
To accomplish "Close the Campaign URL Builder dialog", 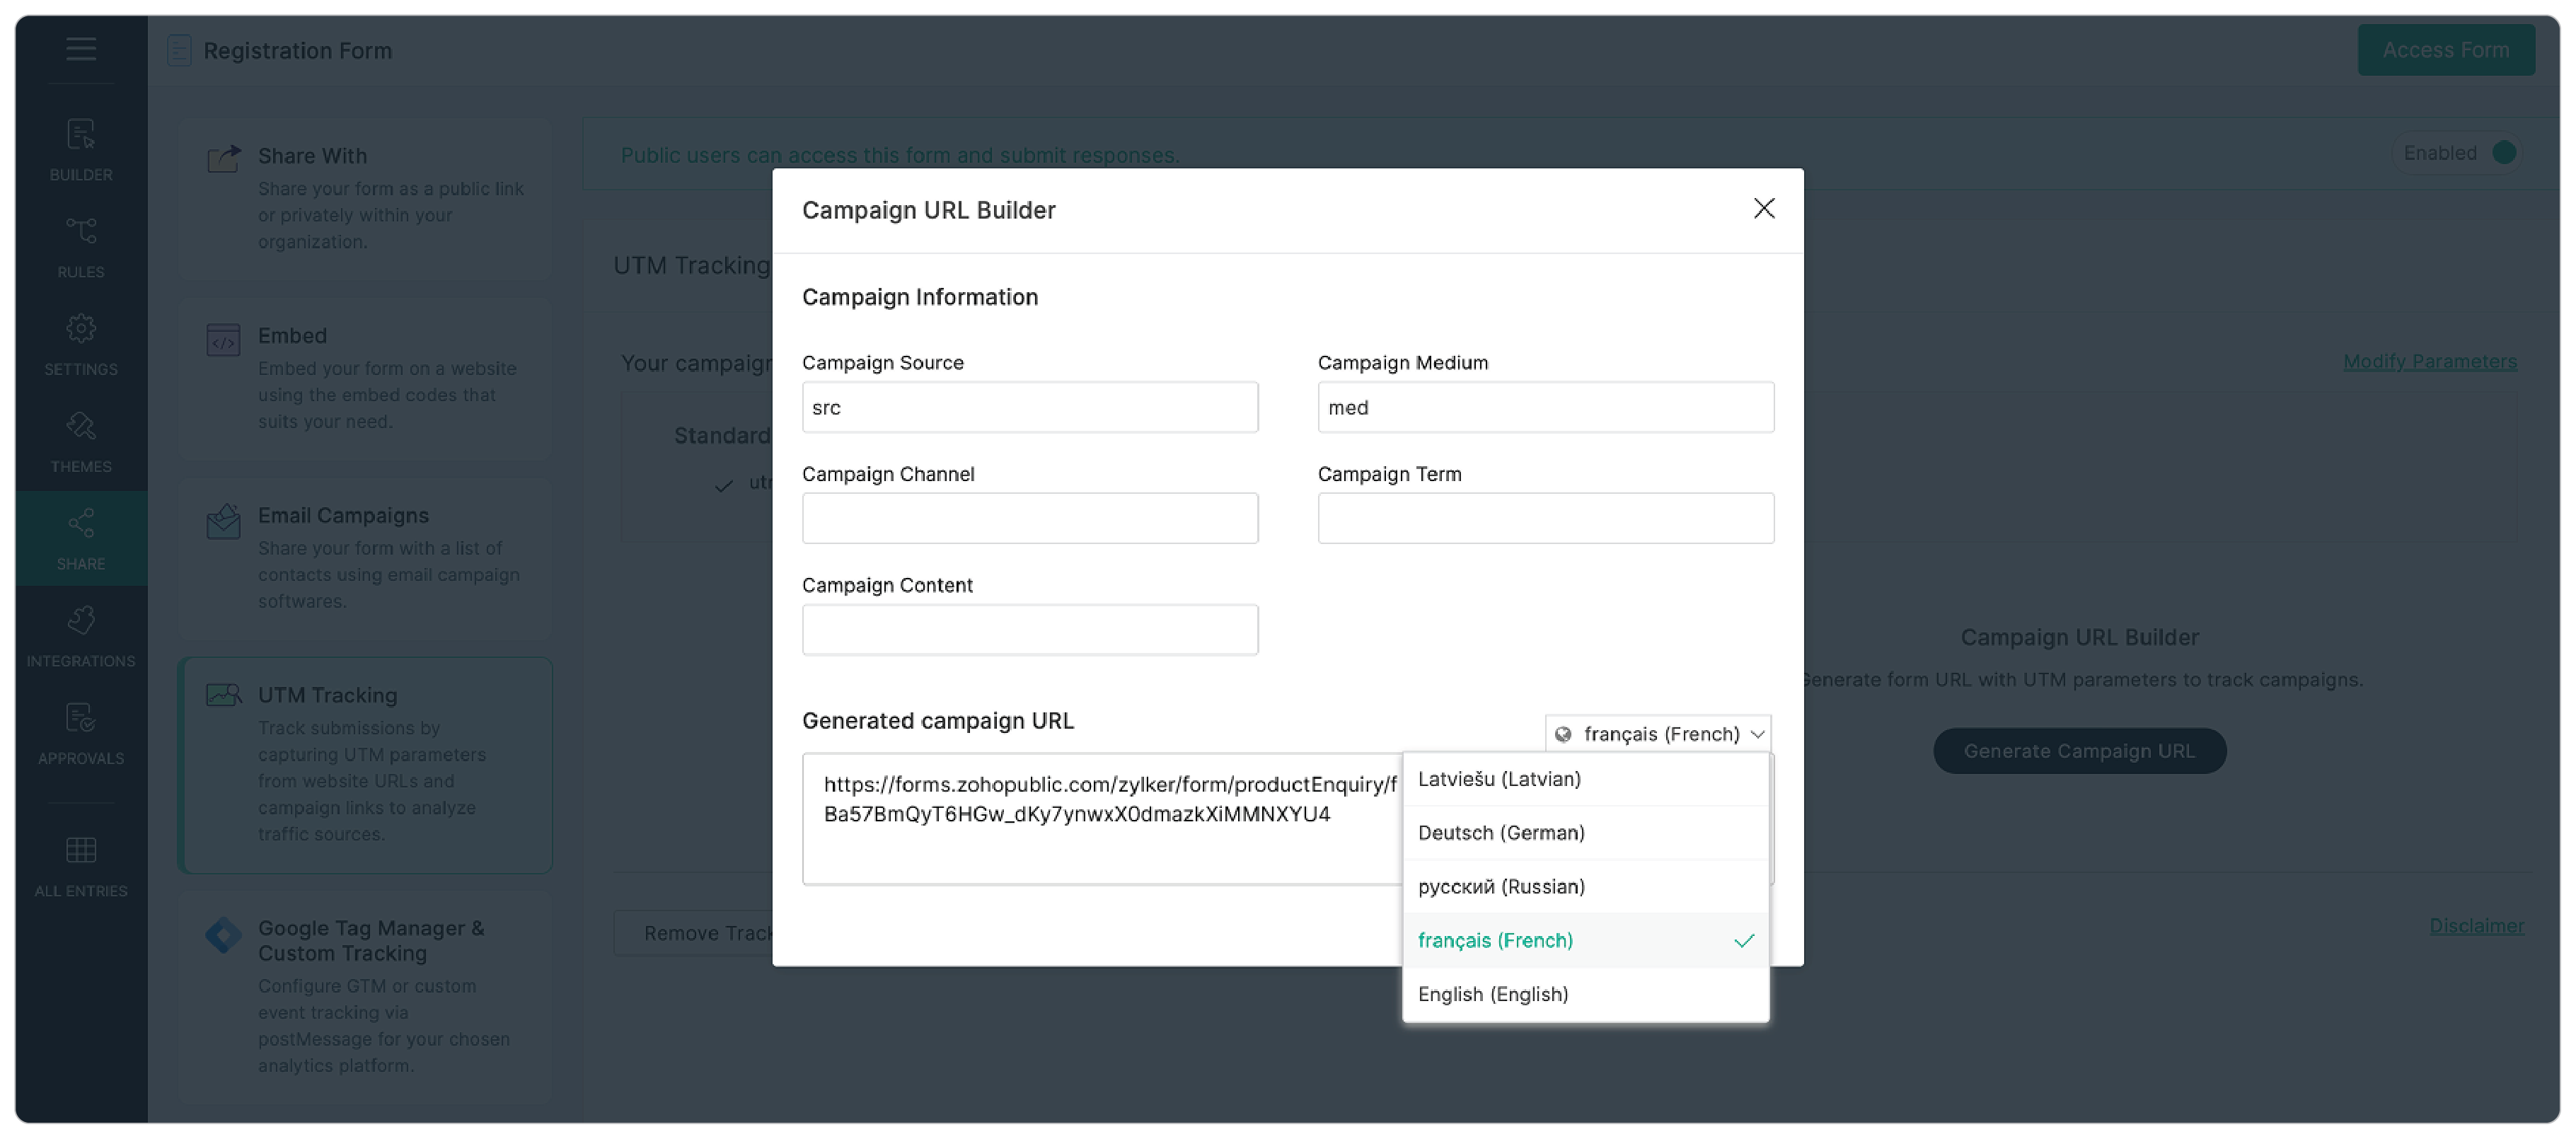I will (x=1764, y=209).
